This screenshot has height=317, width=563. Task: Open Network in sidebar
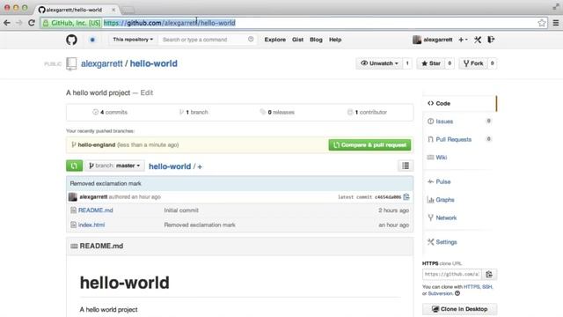446,217
